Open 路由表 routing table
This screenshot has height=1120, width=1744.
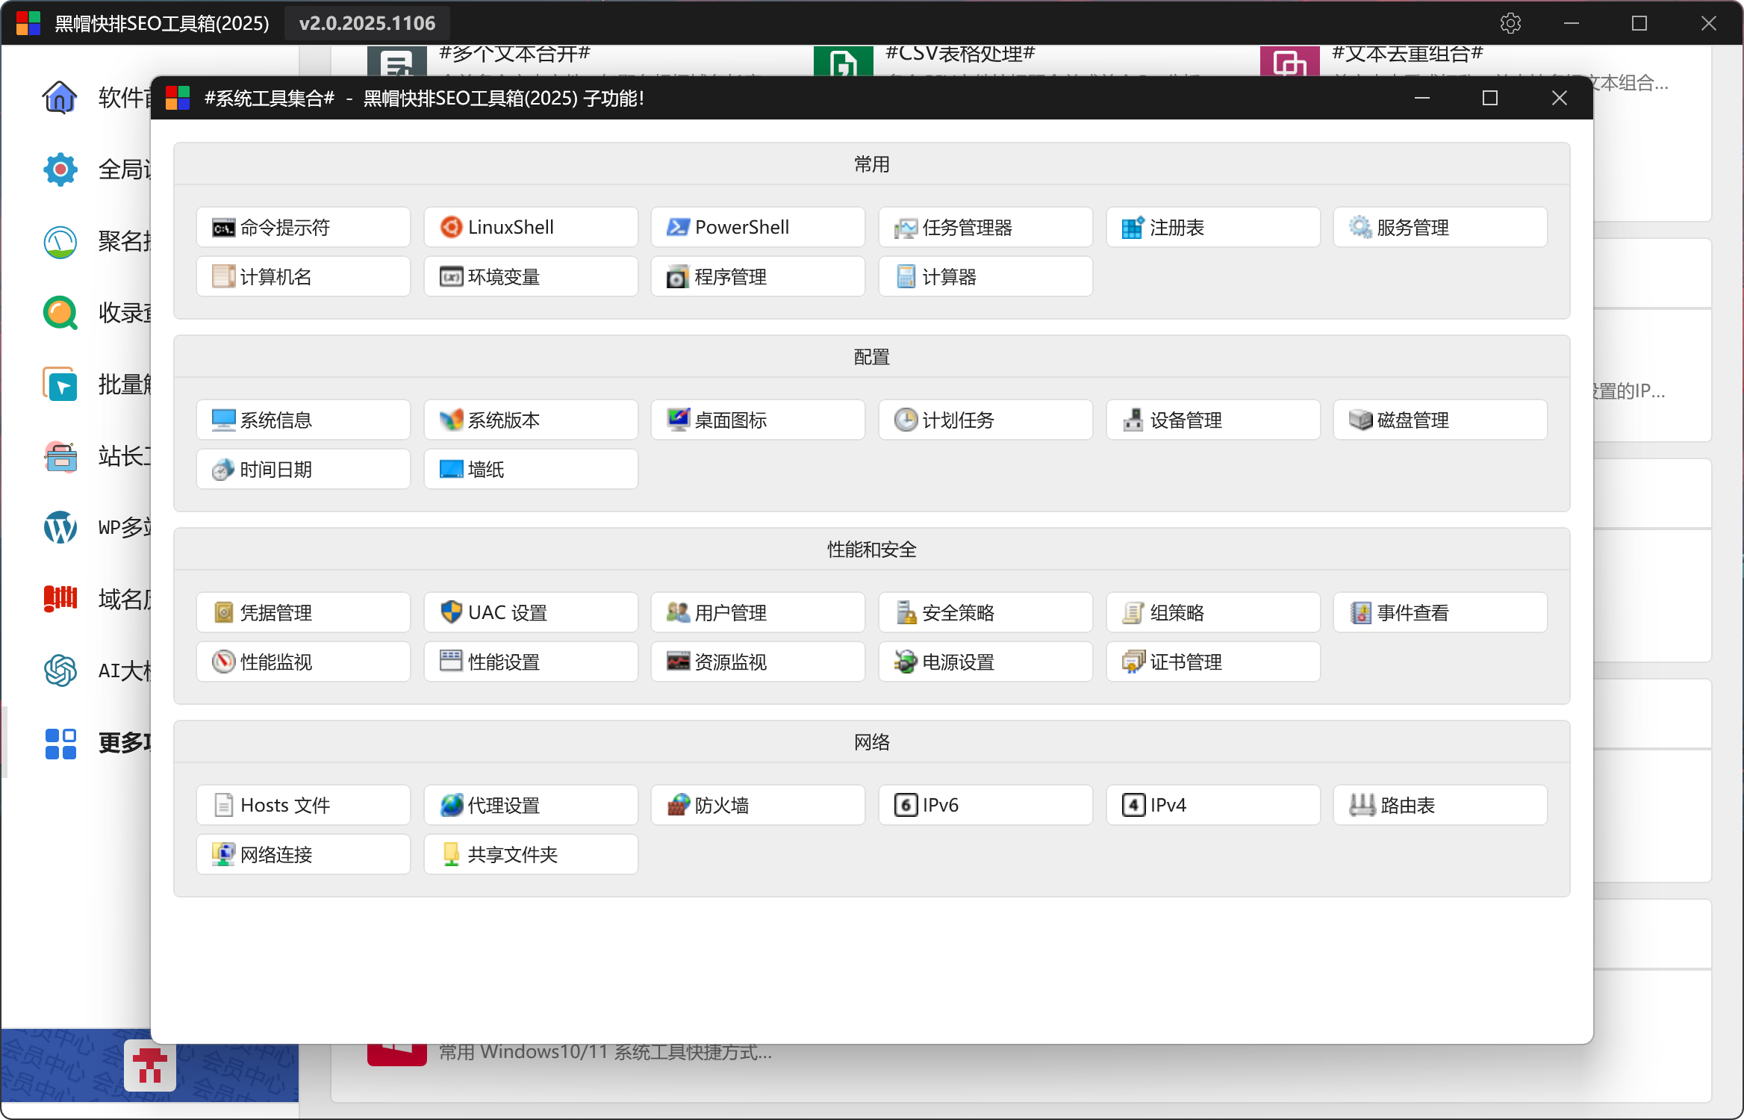[1439, 805]
